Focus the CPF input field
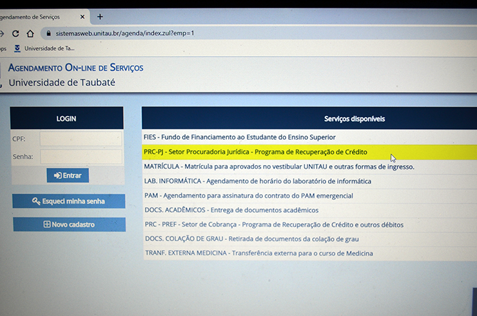The image size is (477, 316). click(81, 139)
